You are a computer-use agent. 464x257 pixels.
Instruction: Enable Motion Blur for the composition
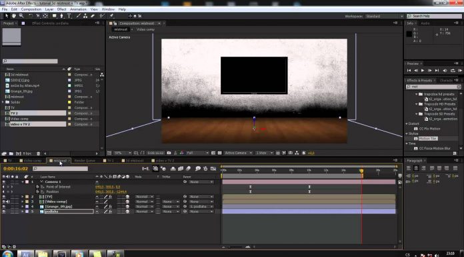189,169
